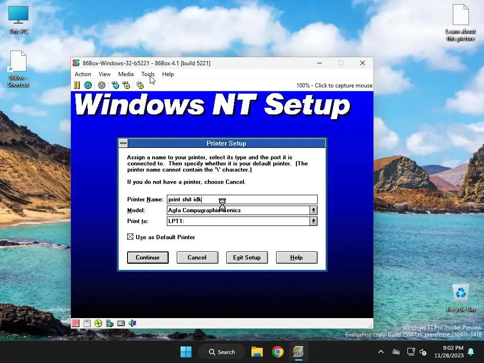
Task: Click the taskbar Search box
Action: click(222, 352)
